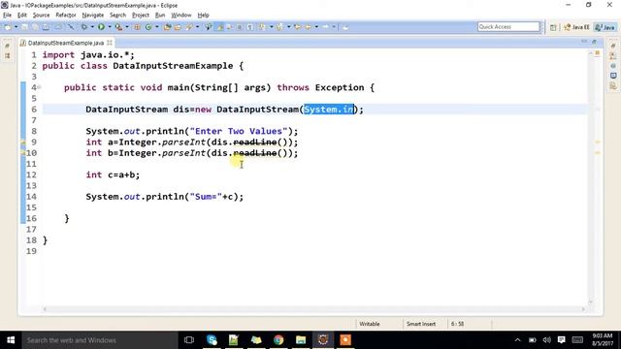This screenshot has height=349, width=621.
Task: Open Google Chrome from the taskbar
Action: [x=278, y=340]
